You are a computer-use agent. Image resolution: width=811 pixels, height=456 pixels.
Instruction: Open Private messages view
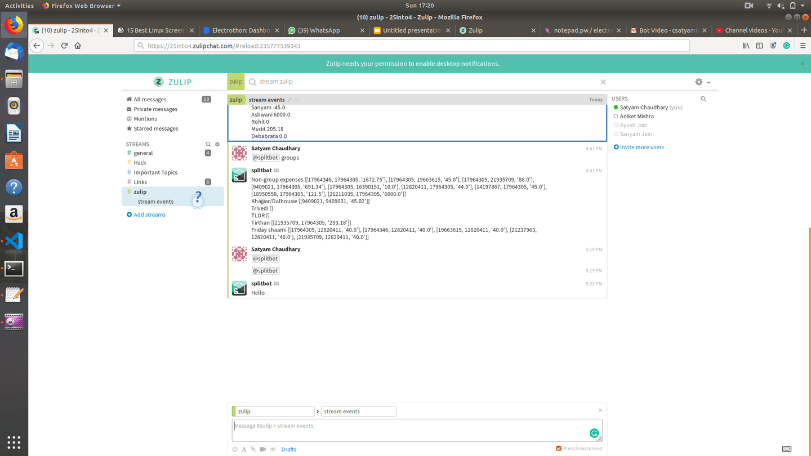point(155,109)
